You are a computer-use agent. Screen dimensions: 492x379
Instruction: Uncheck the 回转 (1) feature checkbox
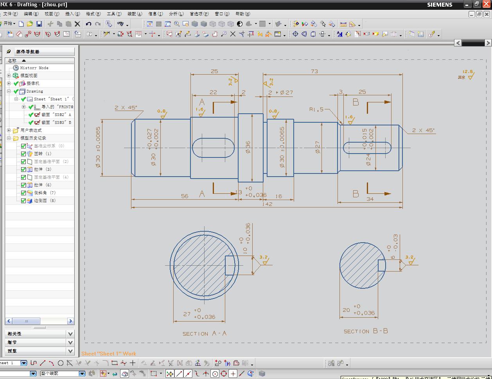point(23,154)
